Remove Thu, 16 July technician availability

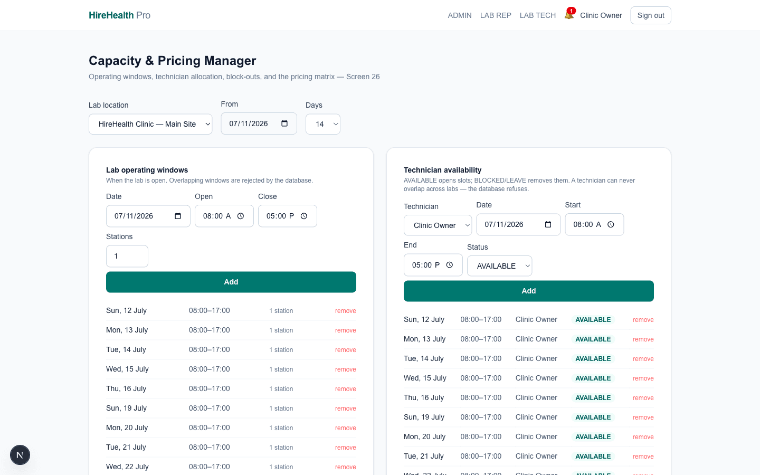643,398
